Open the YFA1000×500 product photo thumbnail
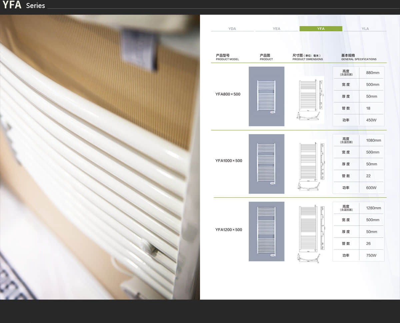This screenshot has height=323, width=400. [x=266, y=164]
